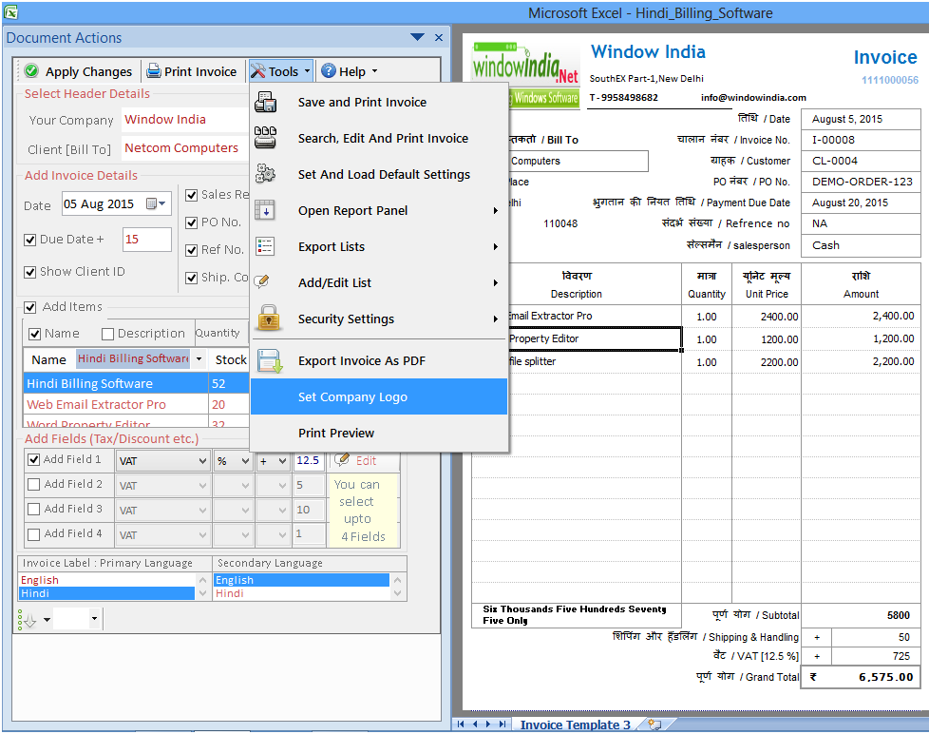
Task: Click the Edit link in Add Fields
Action: click(366, 461)
